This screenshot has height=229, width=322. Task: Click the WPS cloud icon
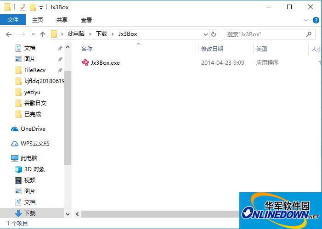click(x=14, y=144)
